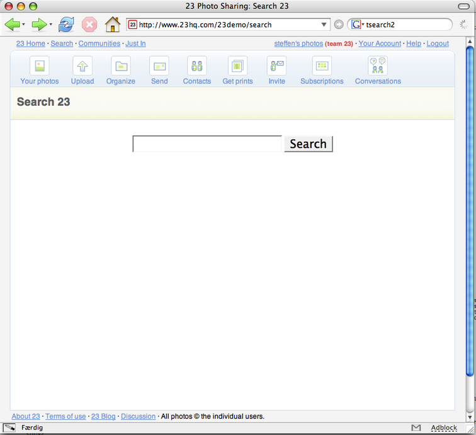Open the Discussion footer link
Image resolution: width=476 pixels, height=435 pixels.
(x=138, y=416)
